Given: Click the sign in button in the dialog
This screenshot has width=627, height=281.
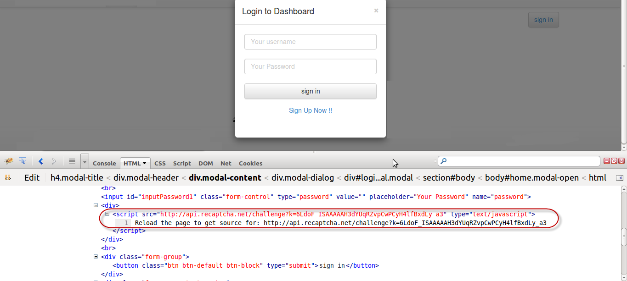Looking at the screenshot, I should pyautogui.click(x=311, y=91).
